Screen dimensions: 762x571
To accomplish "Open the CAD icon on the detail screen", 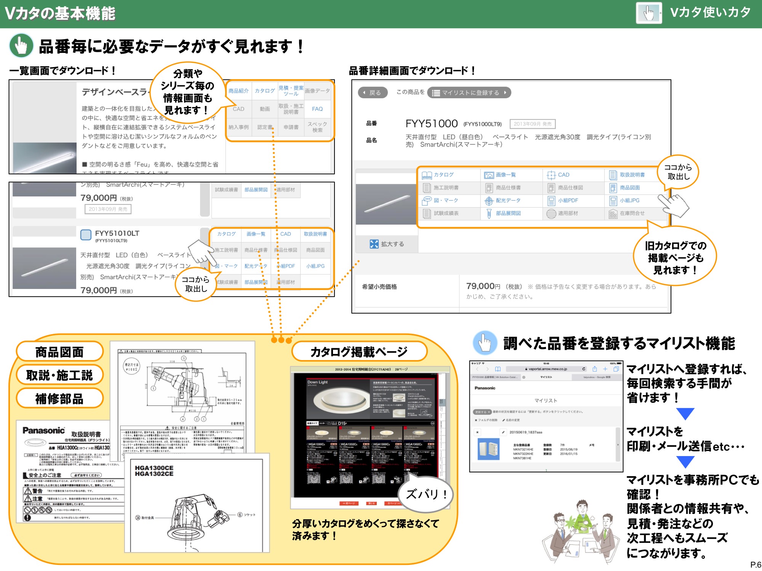I will point(558,175).
